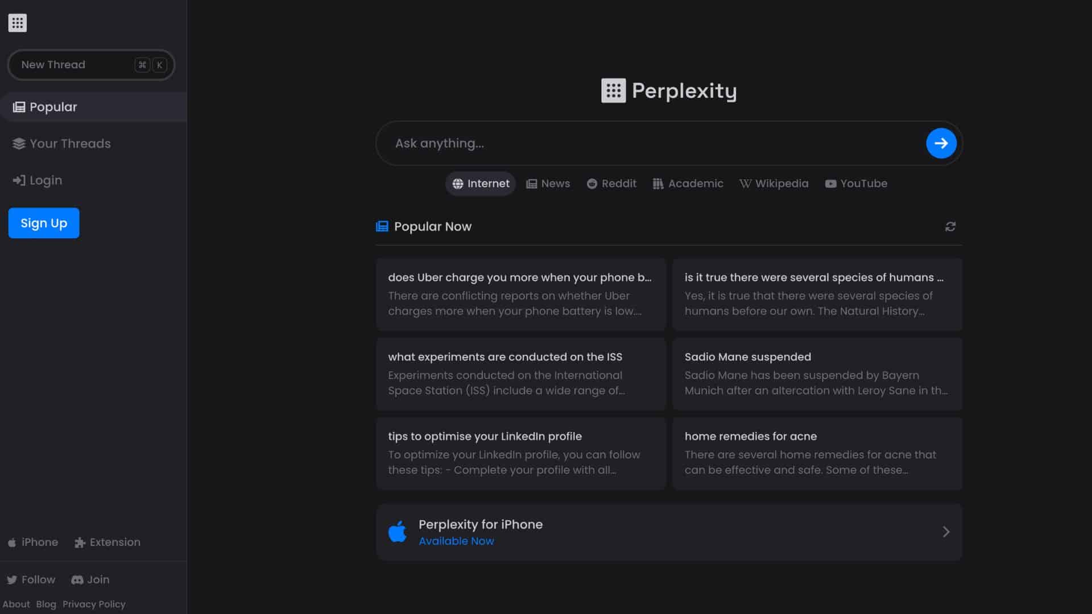Open the Privacy Policy link
Viewport: 1092px width, 614px height.
94,604
